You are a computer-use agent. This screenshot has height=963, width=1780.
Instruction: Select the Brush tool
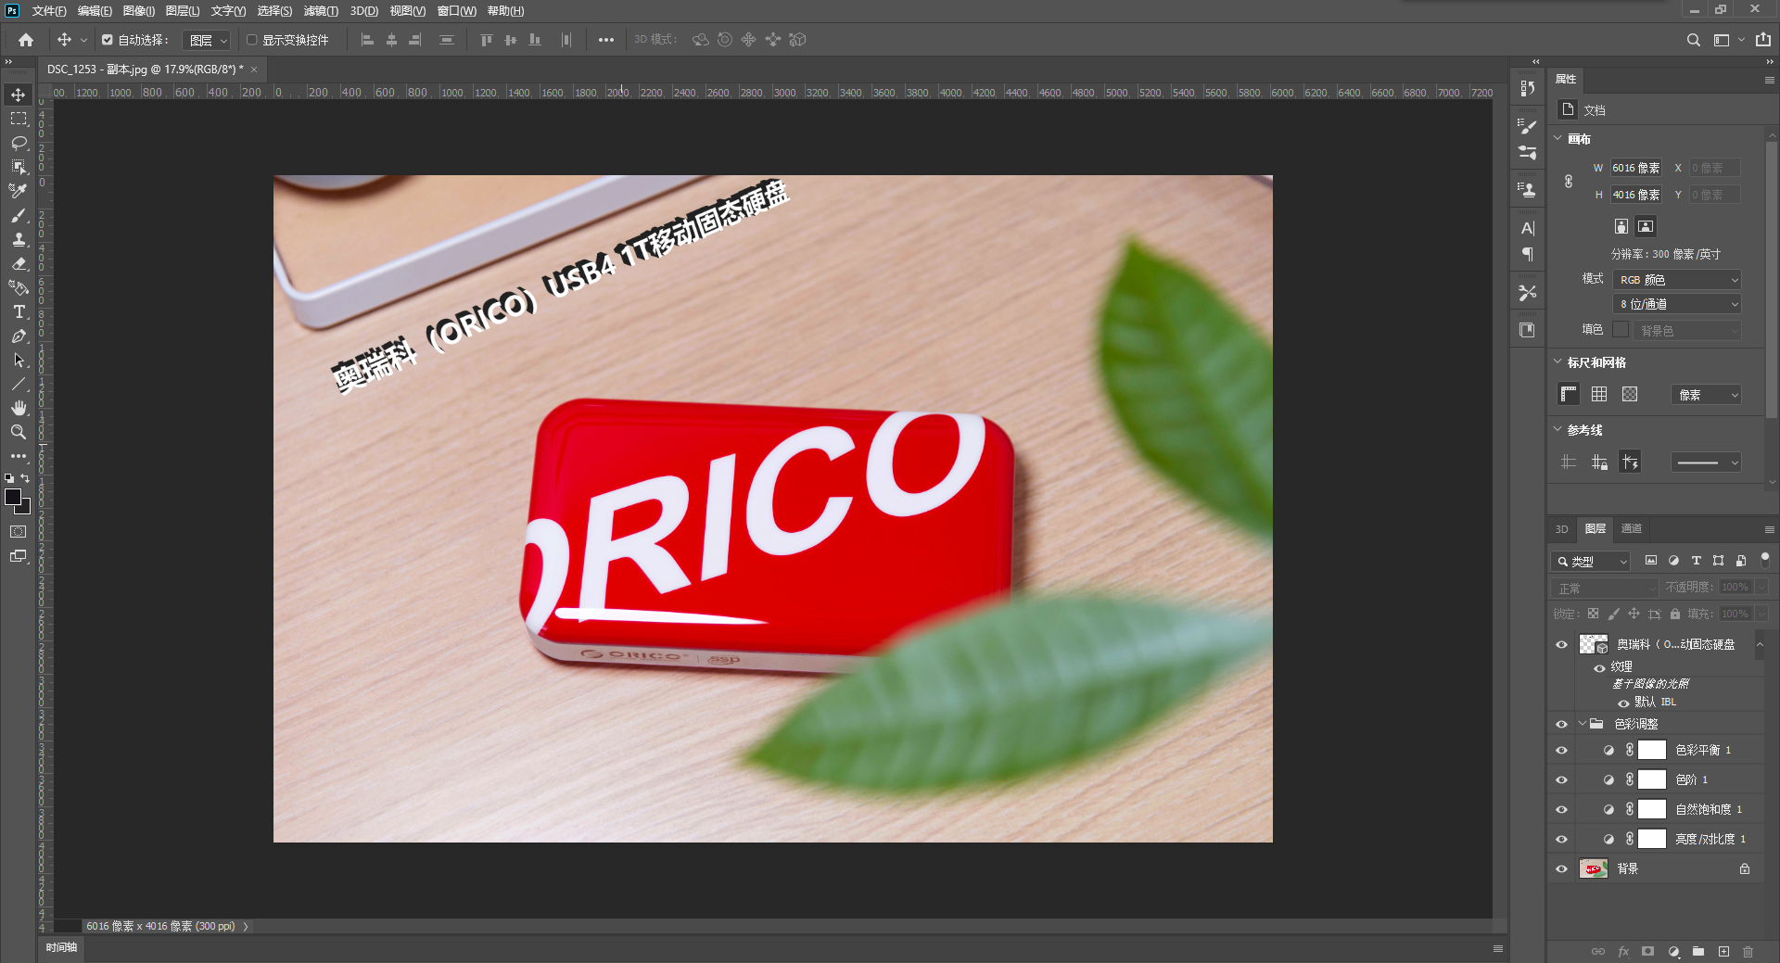(x=19, y=215)
